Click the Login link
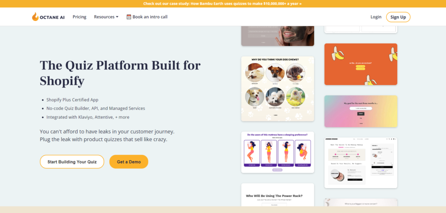The image size is (446, 213). tap(376, 17)
